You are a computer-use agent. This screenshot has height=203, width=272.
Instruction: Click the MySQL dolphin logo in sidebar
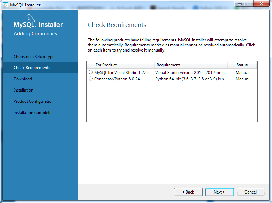(31, 18)
